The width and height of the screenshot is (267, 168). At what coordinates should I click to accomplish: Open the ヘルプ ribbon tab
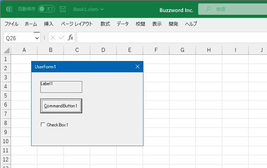pos(191,24)
